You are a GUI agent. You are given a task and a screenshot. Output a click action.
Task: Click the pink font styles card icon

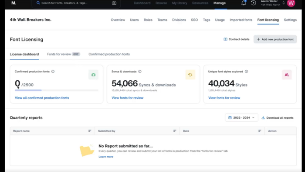287,75
